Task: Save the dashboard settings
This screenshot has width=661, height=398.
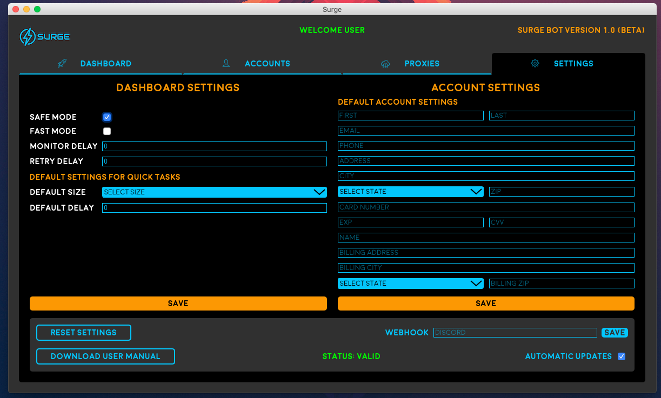Action: pyautogui.click(x=178, y=303)
